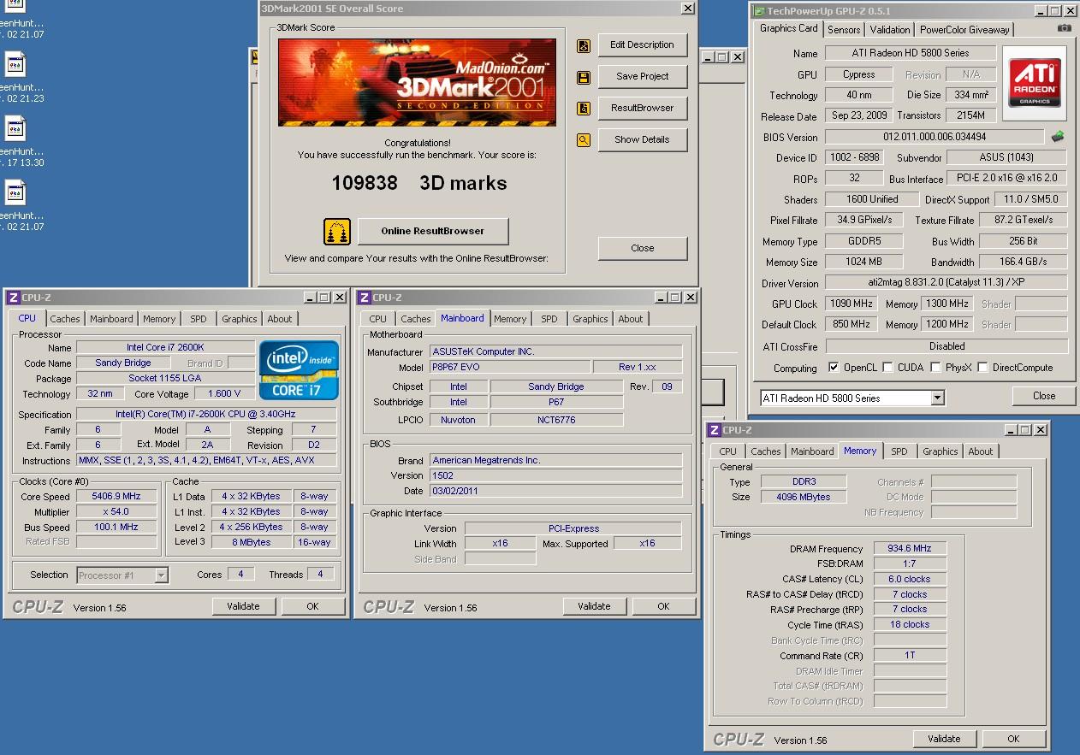Click the CAS# Latency 6.0 clocks value
This screenshot has width=1080, height=755.
tap(911, 580)
